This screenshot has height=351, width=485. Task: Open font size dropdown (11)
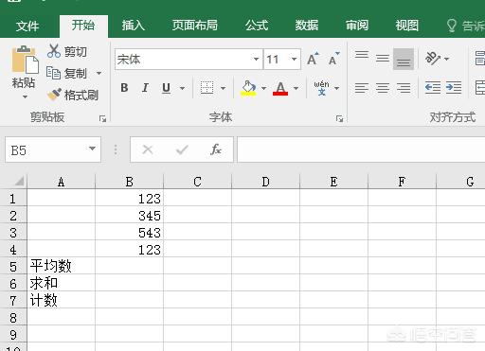point(294,59)
